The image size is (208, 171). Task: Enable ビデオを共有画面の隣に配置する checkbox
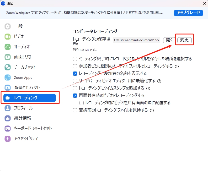pyautogui.click(x=82, y=103)
